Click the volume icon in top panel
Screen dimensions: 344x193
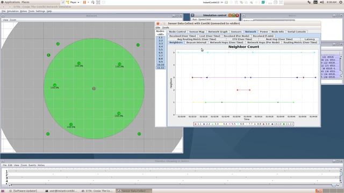point(322,2)
